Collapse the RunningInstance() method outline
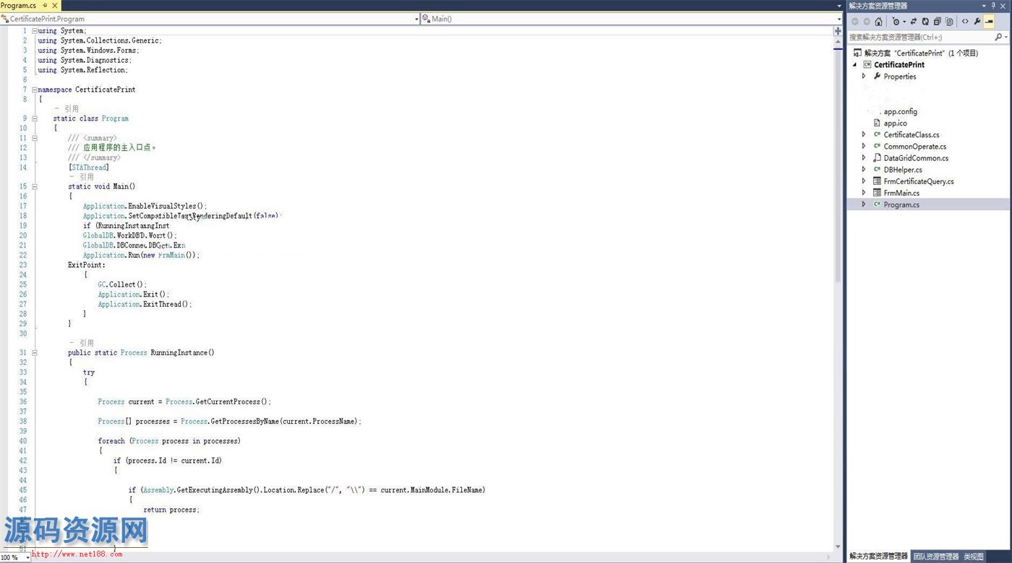The width and height of the screenshot is (1012, 563). pyautogui.click(x=34, y=353)
